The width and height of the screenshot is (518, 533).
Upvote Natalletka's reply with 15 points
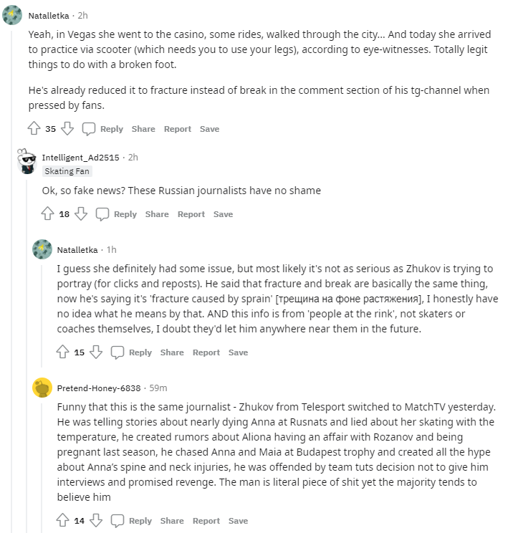click(x=63, y=352)
